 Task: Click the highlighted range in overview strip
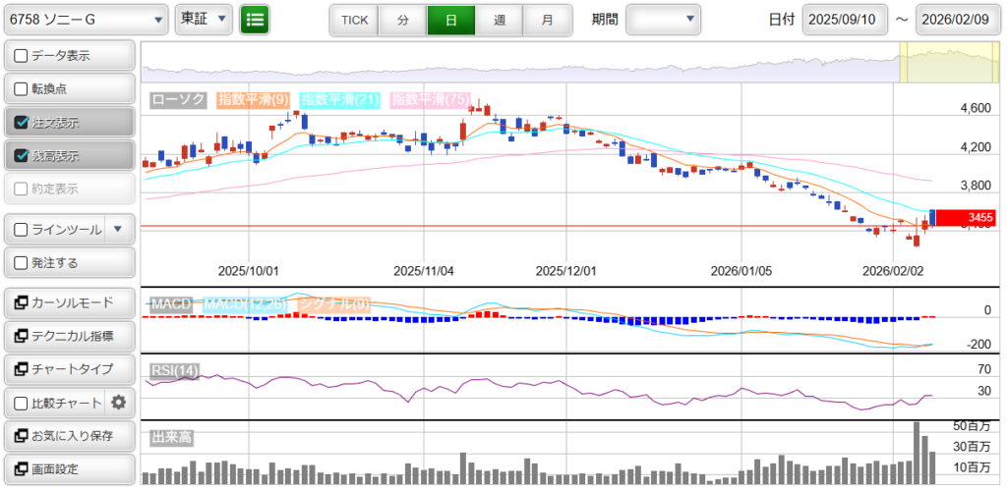tap(949, 63)
